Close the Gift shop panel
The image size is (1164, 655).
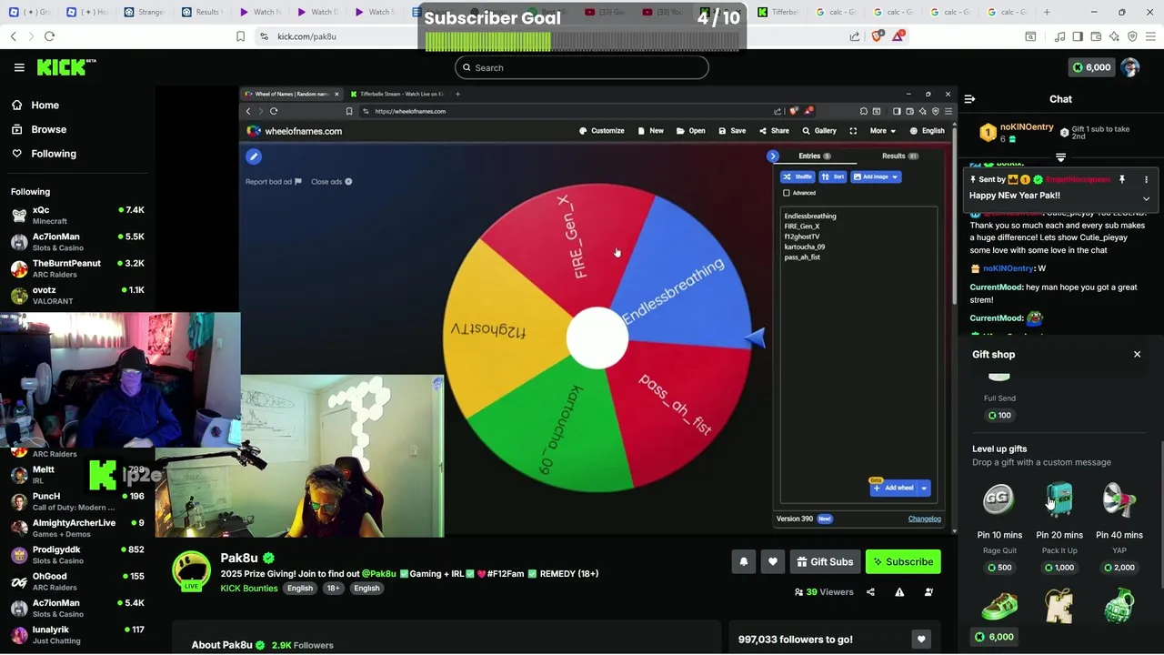click(1137, 354)
